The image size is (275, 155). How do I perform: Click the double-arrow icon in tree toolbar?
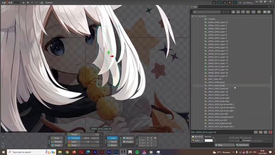pyautogui.click(x=259, y=12)
